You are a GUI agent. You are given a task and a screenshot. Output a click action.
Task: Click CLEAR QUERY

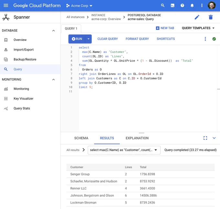click(108, 39)
